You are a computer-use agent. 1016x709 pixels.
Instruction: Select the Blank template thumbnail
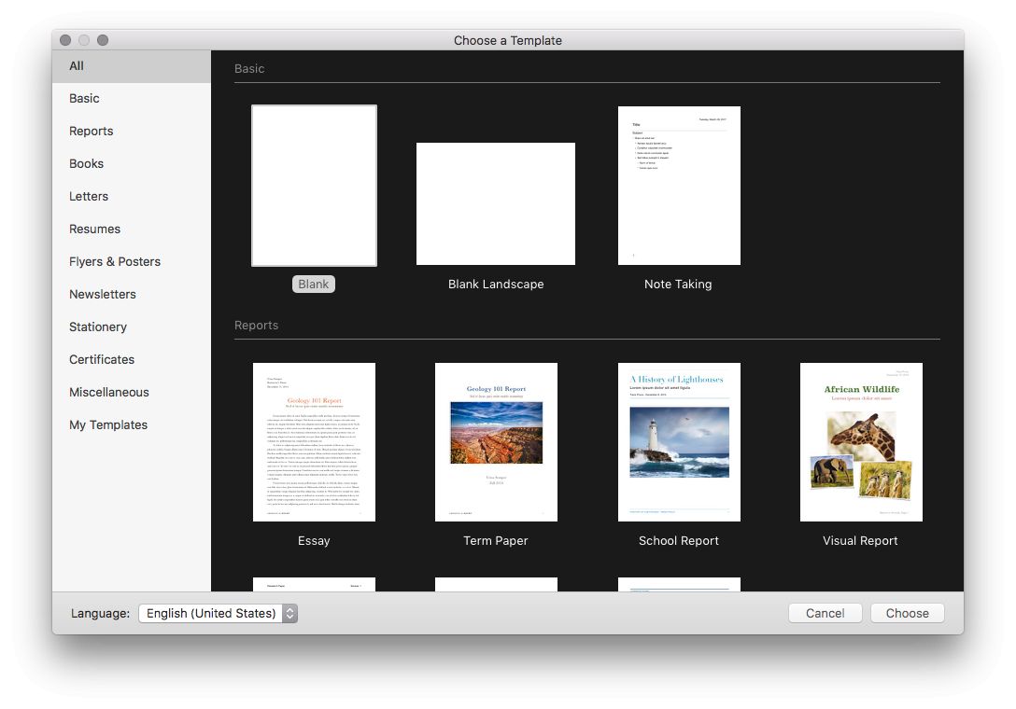(x=314, y=186)
